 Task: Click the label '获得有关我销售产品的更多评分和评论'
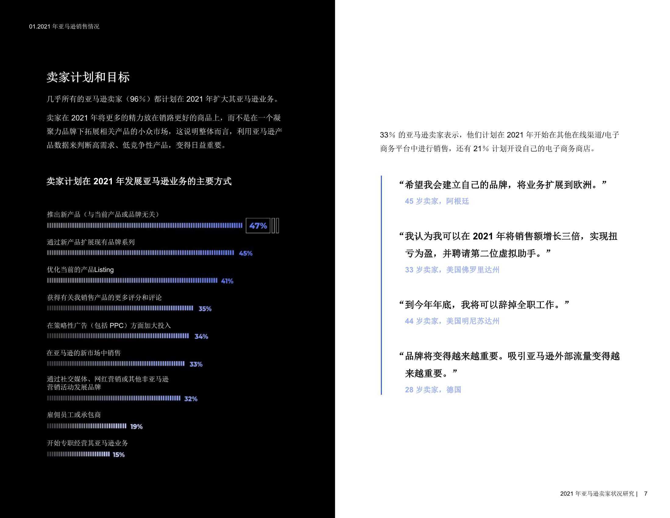(104, 298)
